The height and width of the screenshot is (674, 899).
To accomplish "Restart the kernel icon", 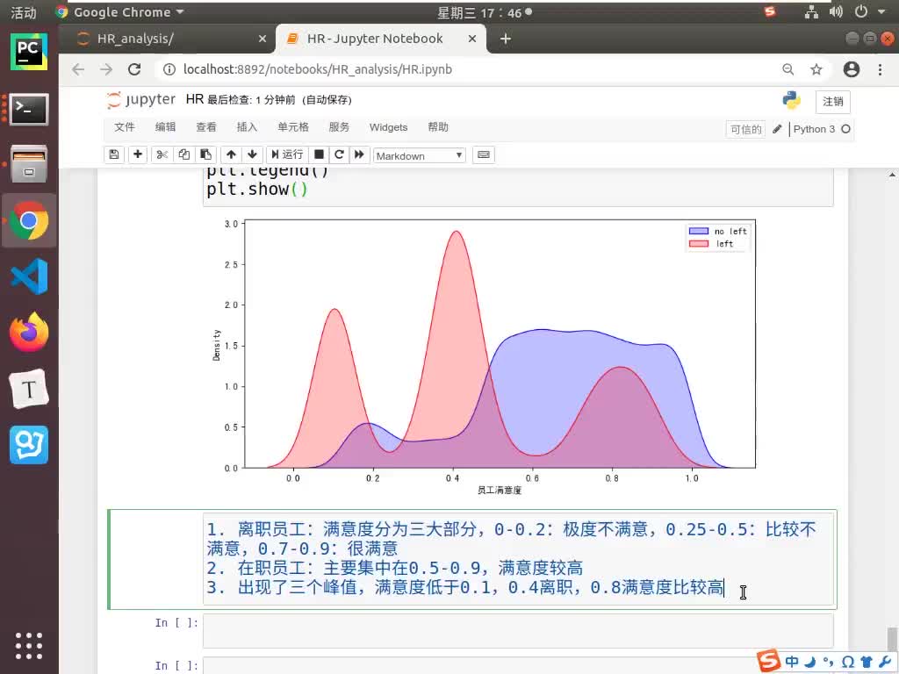I will (x=339, y=154).
